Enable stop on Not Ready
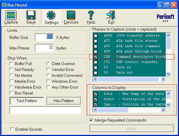The image size is (179, 136). pos(11,69)
